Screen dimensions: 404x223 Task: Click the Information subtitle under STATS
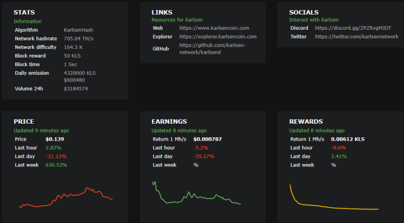28,21
